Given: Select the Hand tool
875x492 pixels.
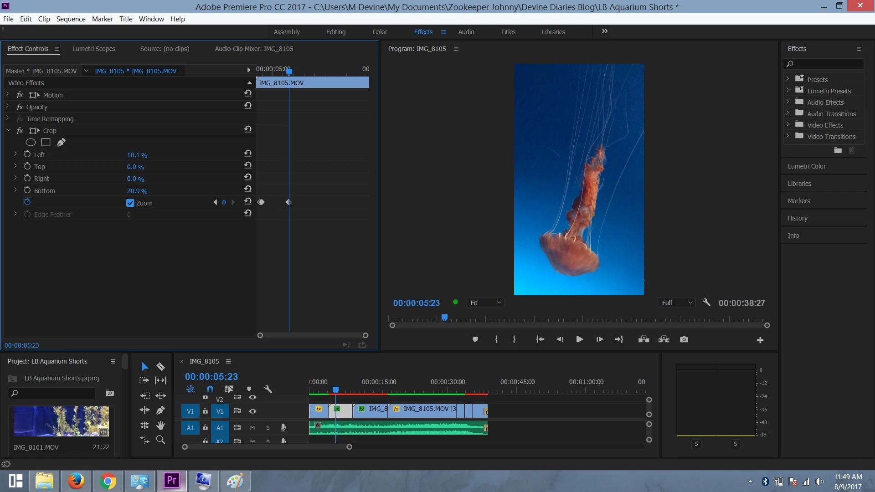Looking at the screenshot, I should click(x=160, y=425).
